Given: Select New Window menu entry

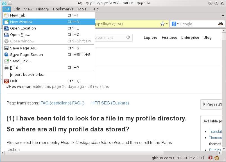Looking at the screenshot, I should 49,22.
